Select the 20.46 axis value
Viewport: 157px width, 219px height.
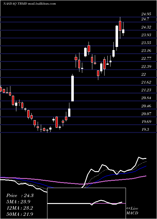(146, 106)
